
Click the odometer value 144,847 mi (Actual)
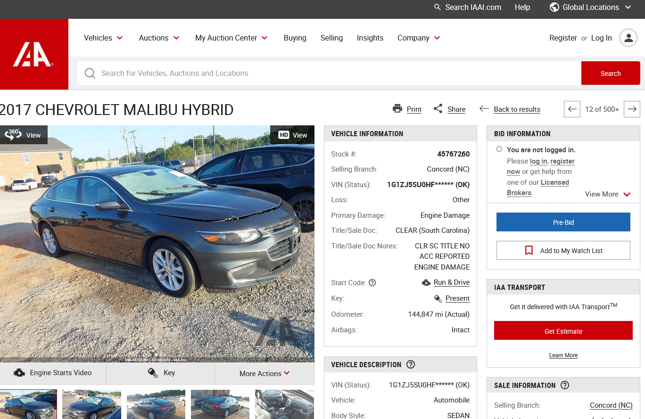click(x=439, y=314)
